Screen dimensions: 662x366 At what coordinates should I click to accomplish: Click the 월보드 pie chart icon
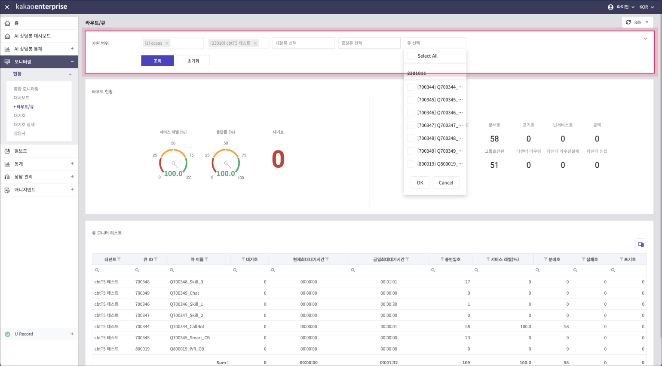pyautogui.click(x=7, y=151)
